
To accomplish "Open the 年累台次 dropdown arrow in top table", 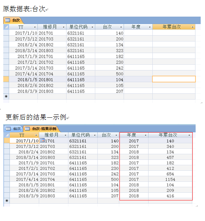I will coord(192,27).
